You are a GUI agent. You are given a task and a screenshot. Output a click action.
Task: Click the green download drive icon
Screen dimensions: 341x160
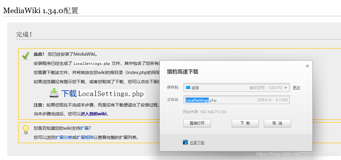coord(54,93)
